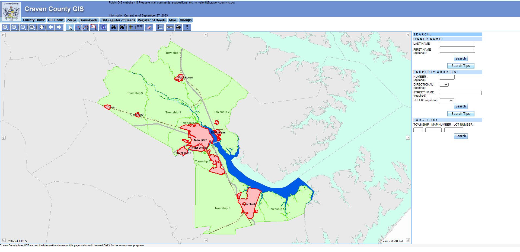520x252 pixels.
Task: Expand the map using the top-left corner arrow
Action: (4, 35)
